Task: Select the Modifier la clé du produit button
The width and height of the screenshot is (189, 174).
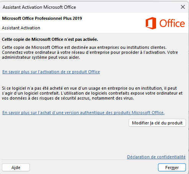Action: [x=157, y=123]
